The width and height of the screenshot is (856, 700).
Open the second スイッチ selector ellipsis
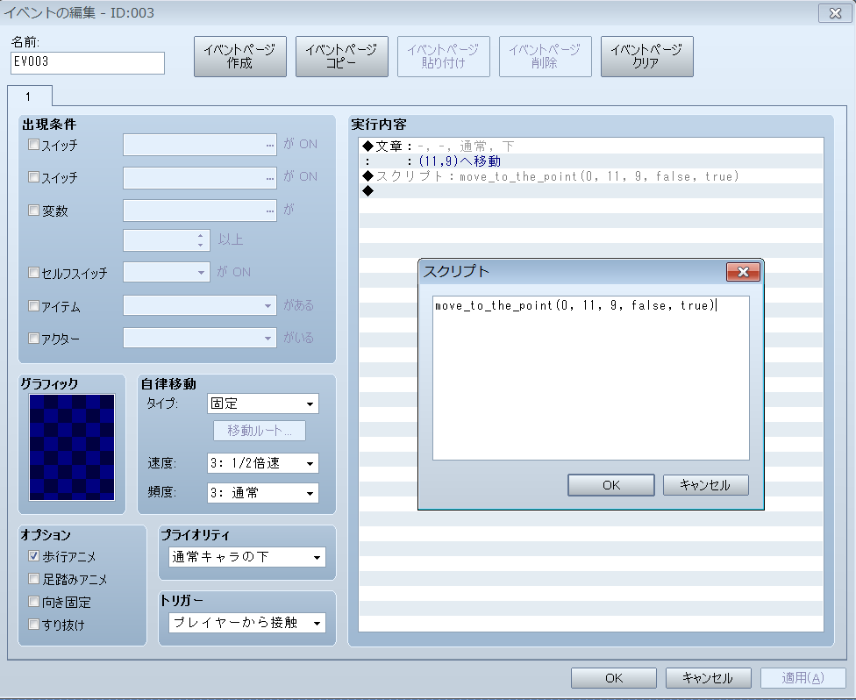point(269,178)
